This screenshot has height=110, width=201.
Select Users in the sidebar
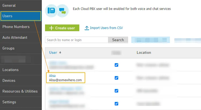pos(21,16)
